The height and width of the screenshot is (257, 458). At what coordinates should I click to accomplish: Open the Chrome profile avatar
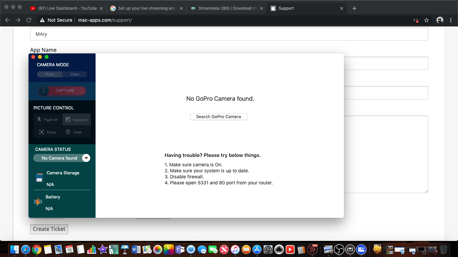[x=440, y=20]
